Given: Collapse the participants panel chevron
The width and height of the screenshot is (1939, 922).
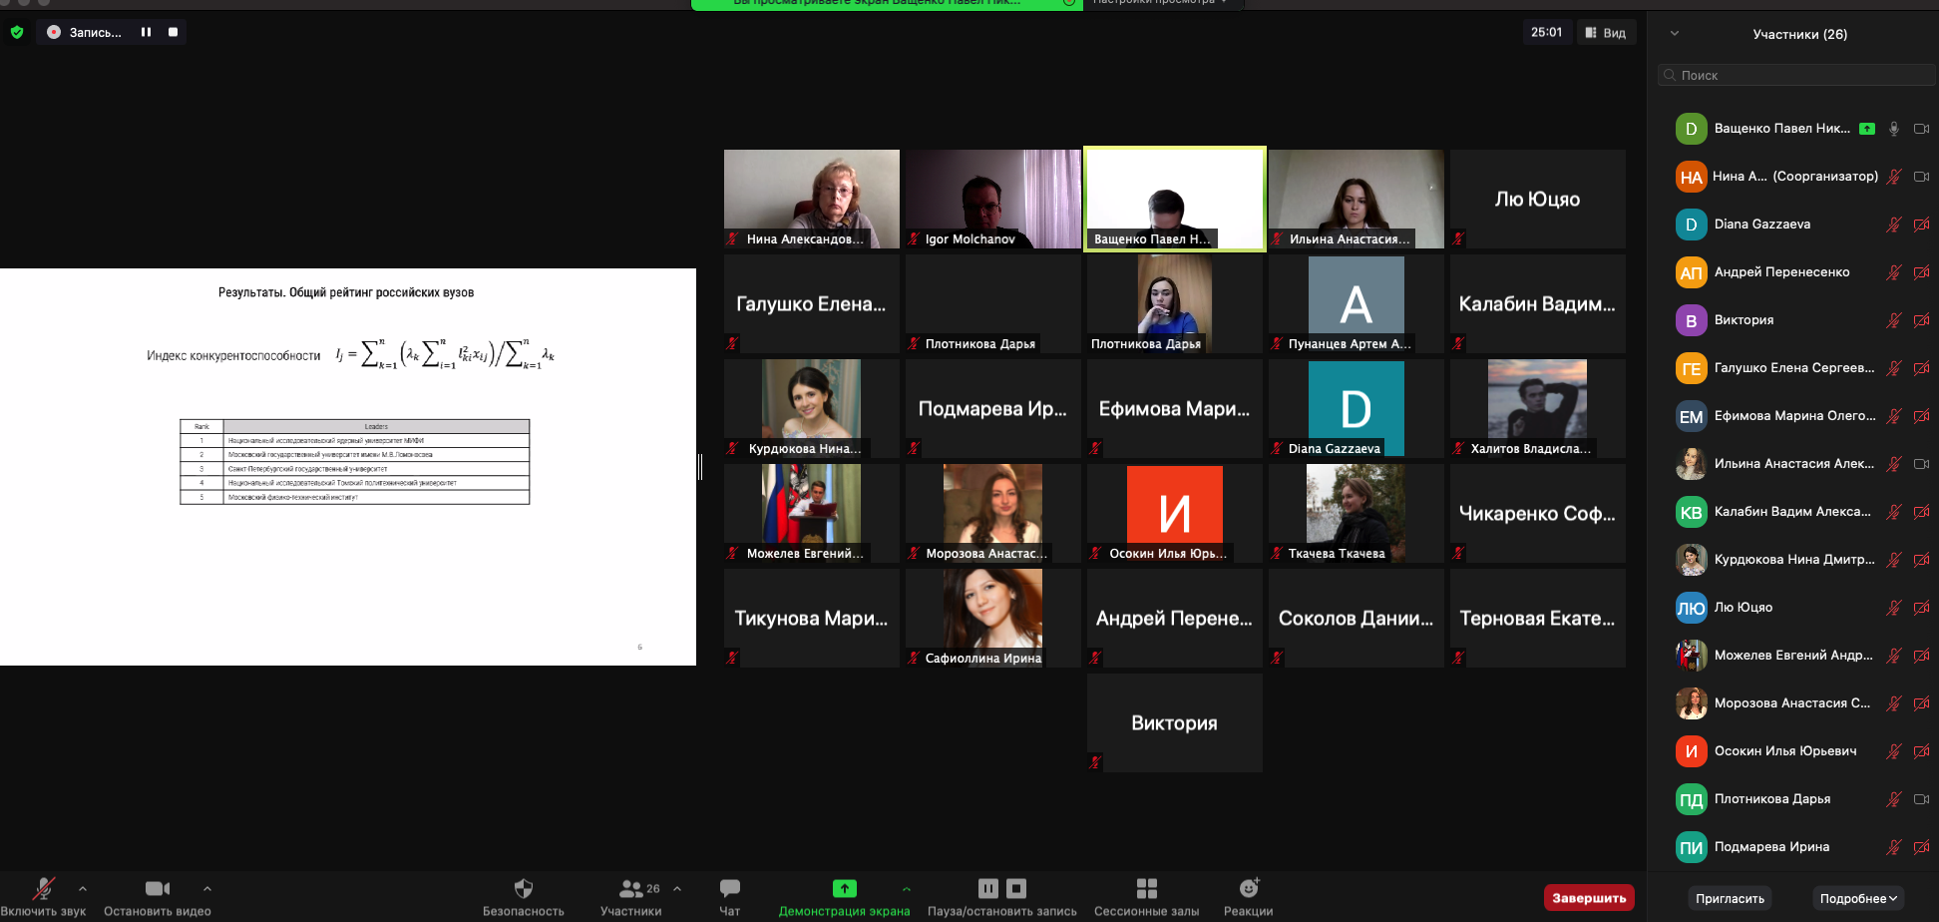Looking at the screenshot, I should [1675, 33].
